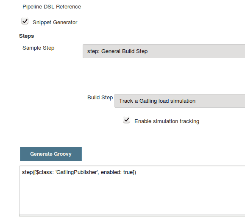
Task: Open the Pipeline DSL Reference link
Action: pos(52,7)
